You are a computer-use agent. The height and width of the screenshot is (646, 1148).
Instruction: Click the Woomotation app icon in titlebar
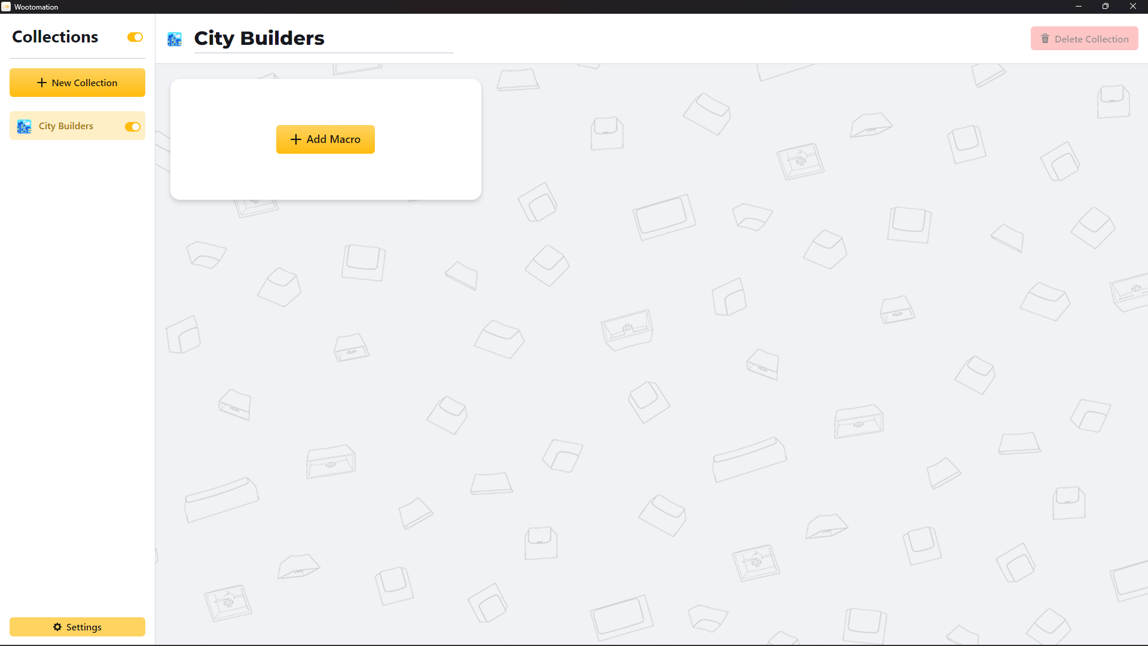point(7,7)
